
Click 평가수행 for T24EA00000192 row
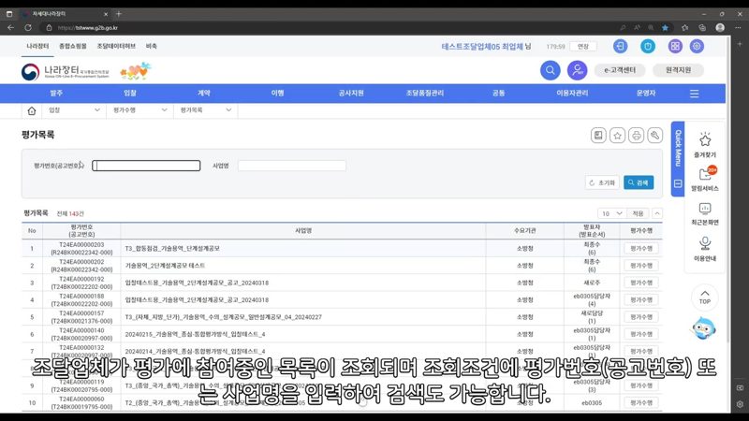tap(641, 283)
